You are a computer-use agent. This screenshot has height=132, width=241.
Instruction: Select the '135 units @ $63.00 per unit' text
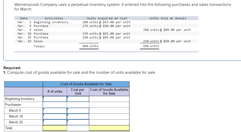click(106, 34)
